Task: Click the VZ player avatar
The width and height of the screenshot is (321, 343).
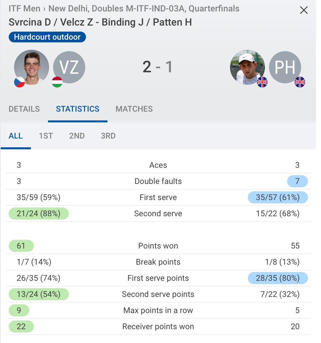Action: point(69,67)
